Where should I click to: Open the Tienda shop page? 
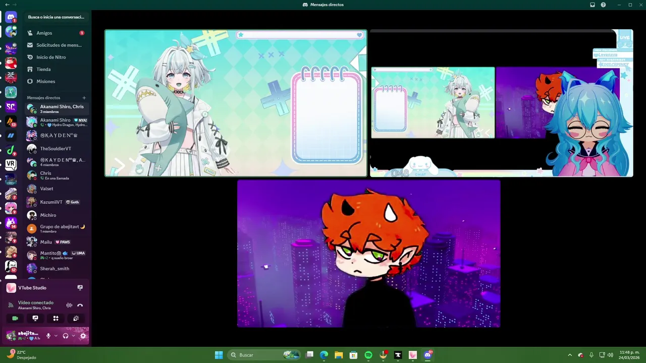(57, 69)
